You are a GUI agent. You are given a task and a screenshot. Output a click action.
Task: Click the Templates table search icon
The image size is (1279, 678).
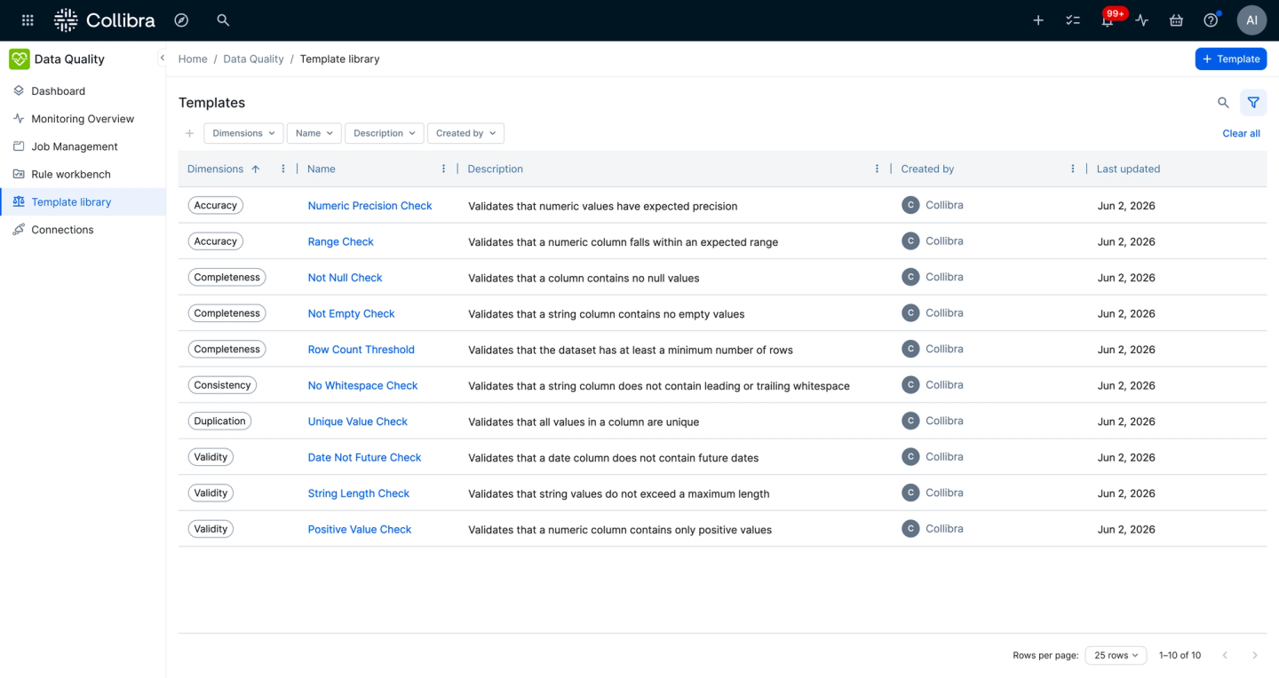click(x=1223, y=103)
